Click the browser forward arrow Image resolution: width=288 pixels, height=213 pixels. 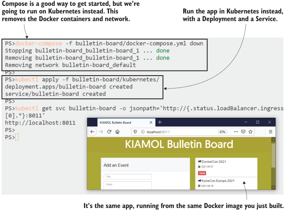(x=101, y=132)
